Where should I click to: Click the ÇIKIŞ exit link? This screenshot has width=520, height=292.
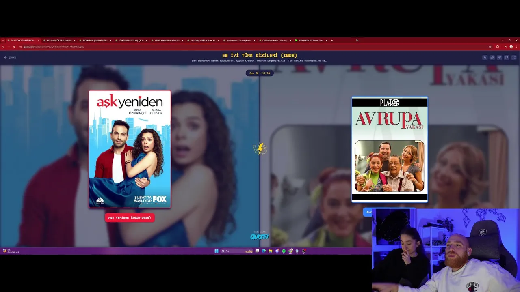pos(10,58)
